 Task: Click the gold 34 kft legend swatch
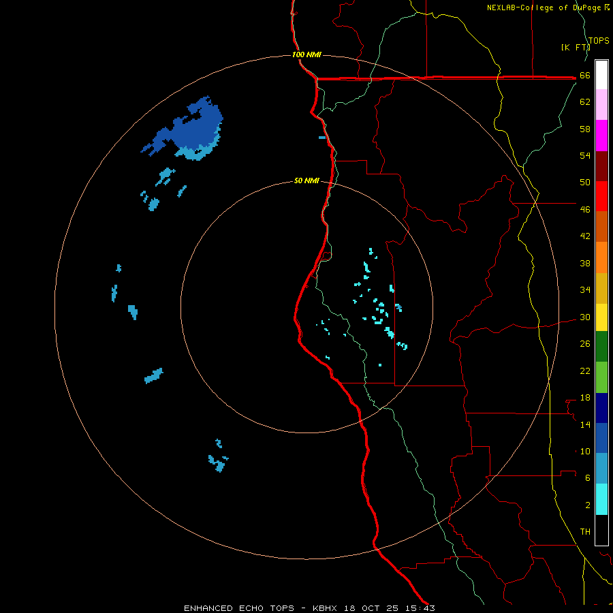(x=601, y=288)
